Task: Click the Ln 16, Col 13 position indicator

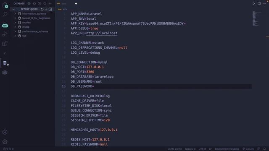Action: tap(174, 149)
